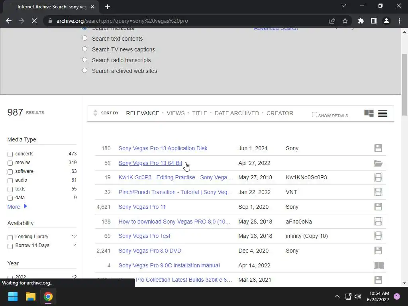Screen dimensions: 408x306
Task: Click the software icon for Sony Vegas Pro 11
Action: (x=378, y=207)
